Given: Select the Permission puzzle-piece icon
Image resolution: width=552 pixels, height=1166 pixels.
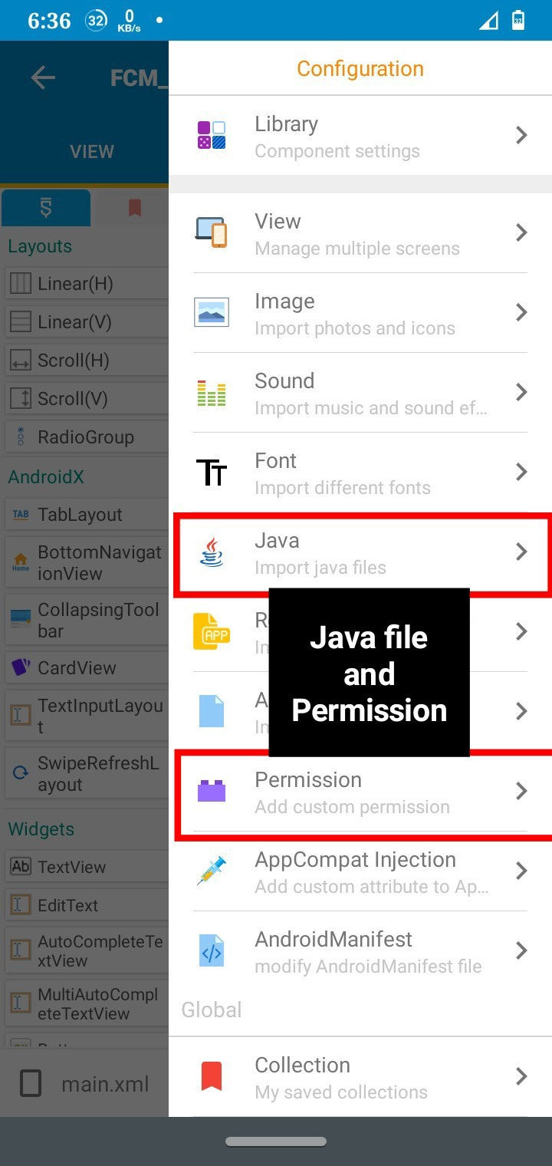Looking at the screenshot, I should pos(212,792).
